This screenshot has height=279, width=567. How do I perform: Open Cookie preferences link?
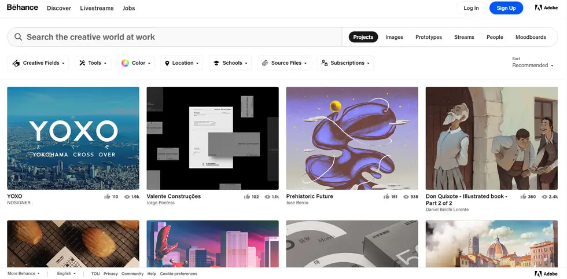click(179, 274)
